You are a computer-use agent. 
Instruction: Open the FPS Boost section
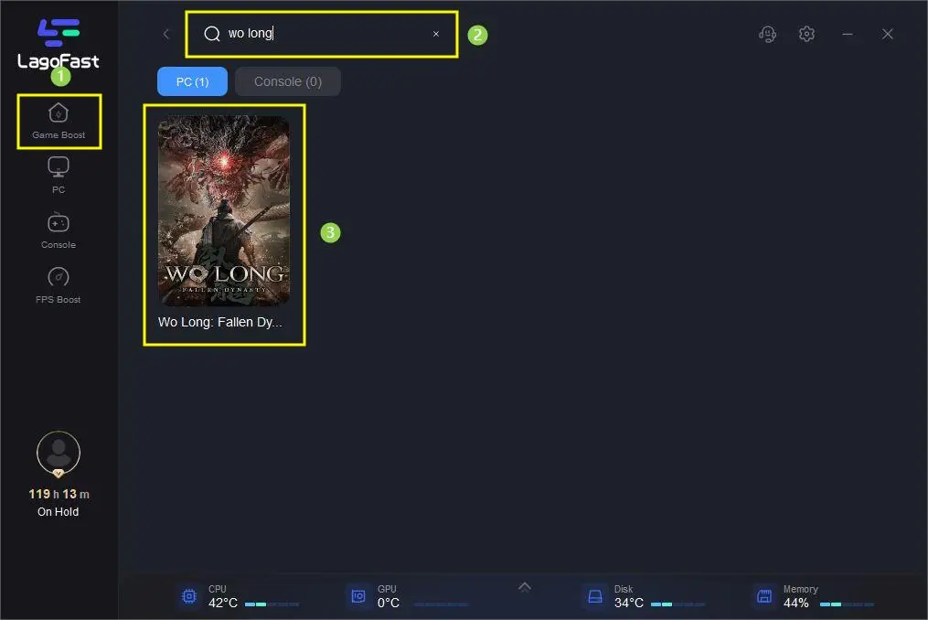[58, 285]
